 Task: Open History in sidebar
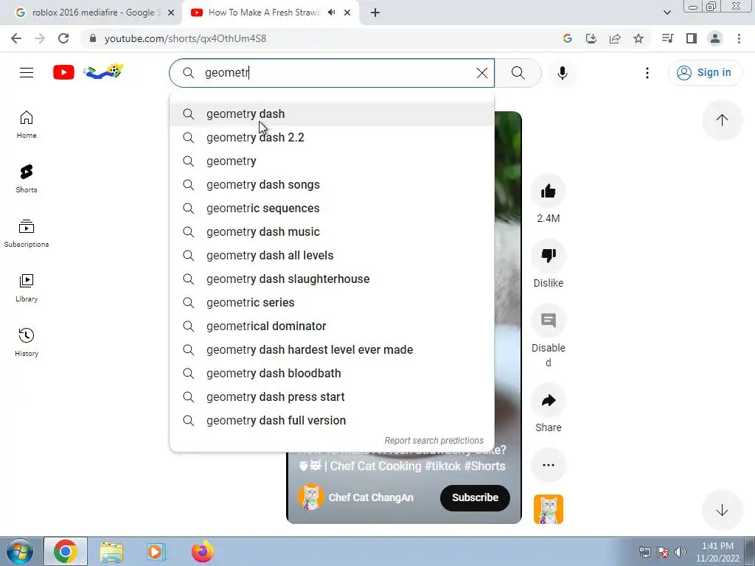pos(27,342)
